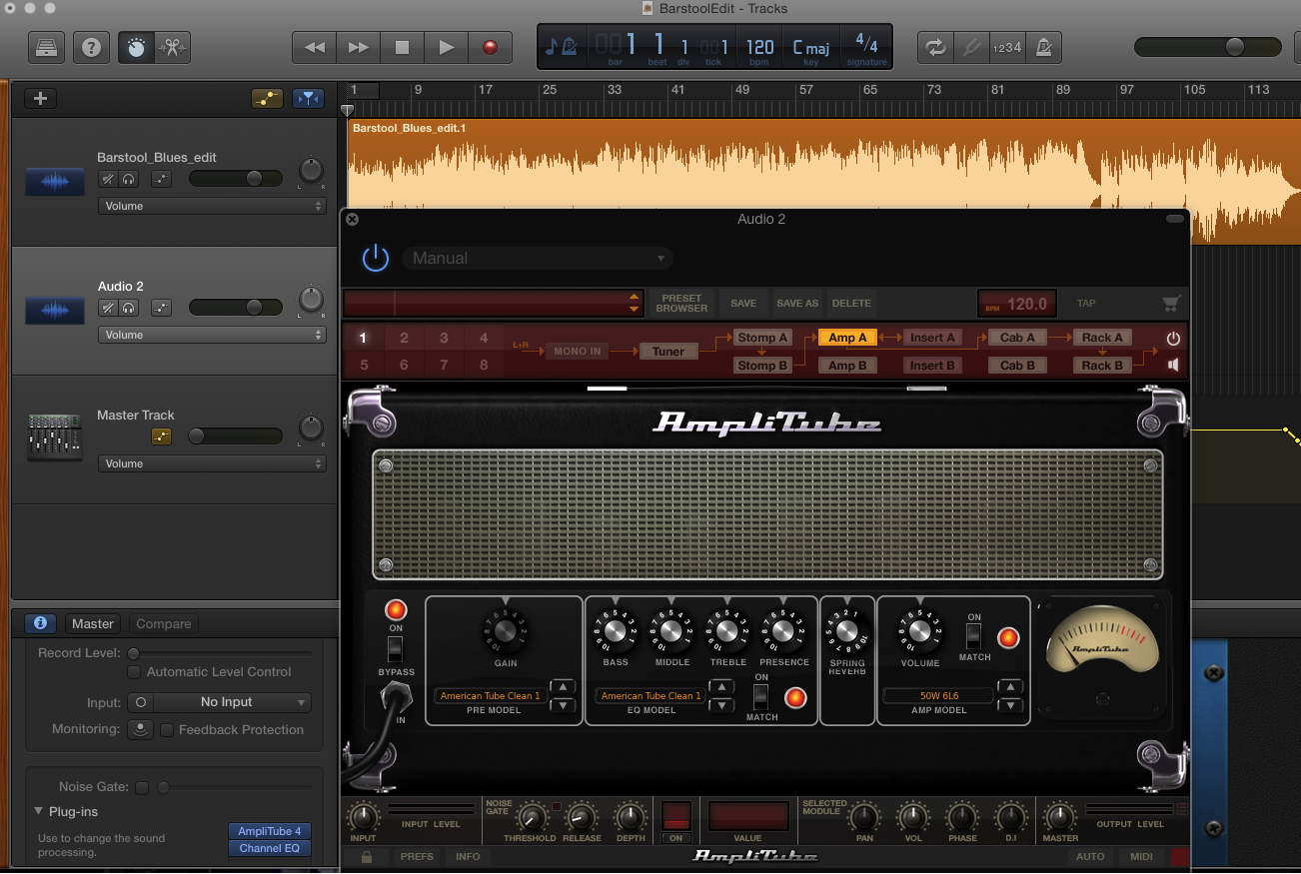Viewport: 1301px width, 874px height.
Task: Enable the Noise Gate checkbox
Action: coord(142,787)
